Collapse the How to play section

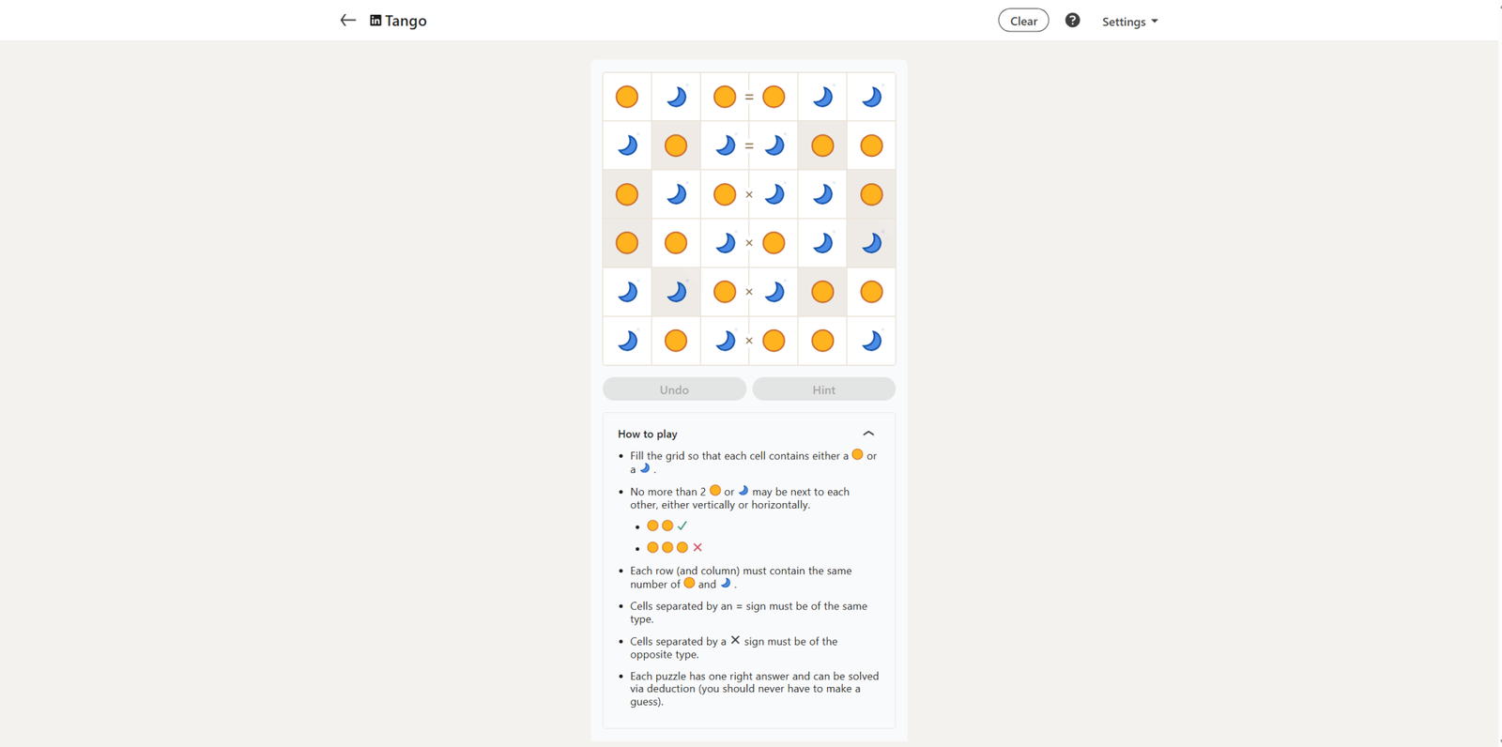coord(868,434)
